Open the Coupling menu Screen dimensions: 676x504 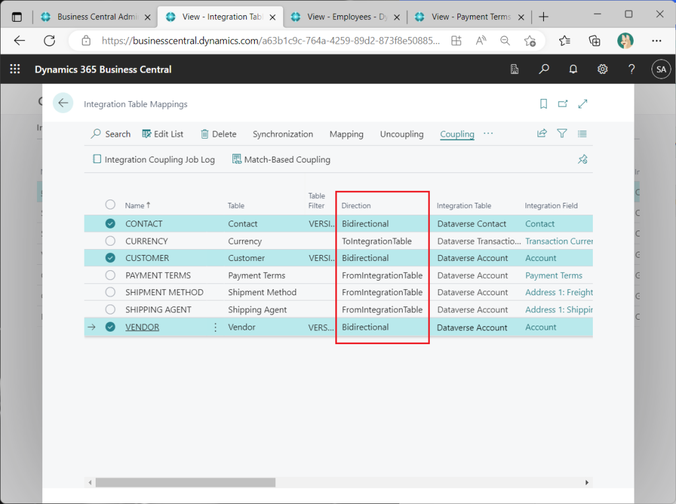(457, 134)
